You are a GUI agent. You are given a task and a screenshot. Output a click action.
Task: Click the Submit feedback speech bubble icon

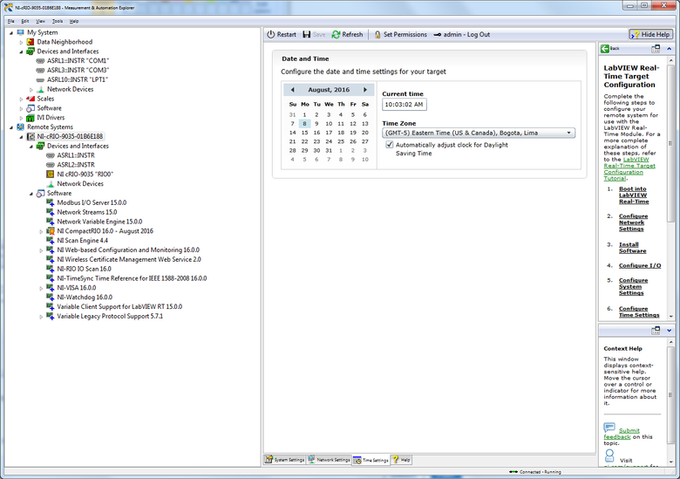tap(609, 428)
